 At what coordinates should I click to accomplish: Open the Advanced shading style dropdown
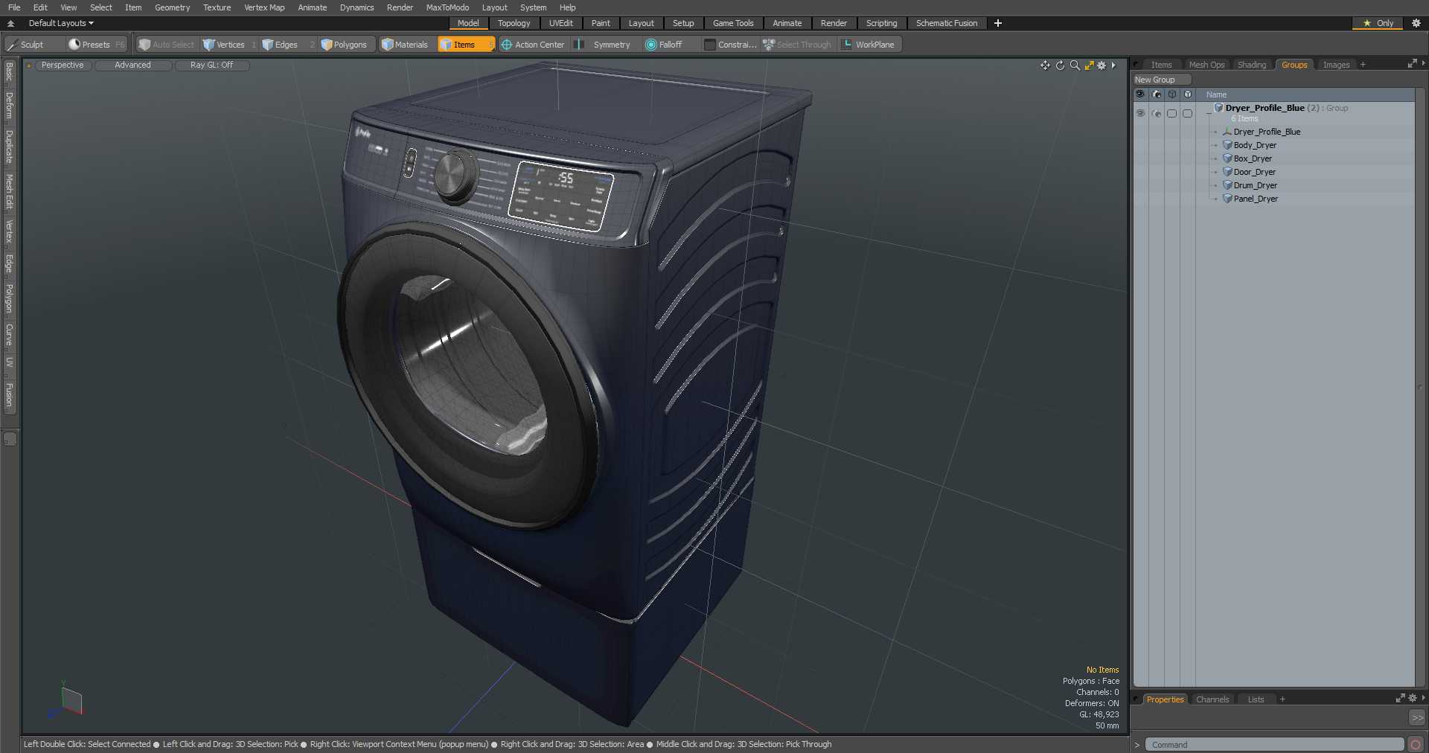click(x=132, y=65)
